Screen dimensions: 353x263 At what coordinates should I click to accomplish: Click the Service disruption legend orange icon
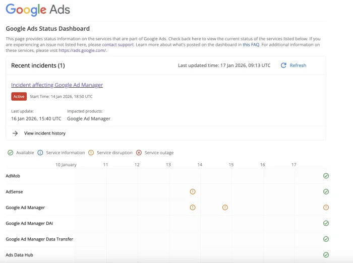coord(91,153)
